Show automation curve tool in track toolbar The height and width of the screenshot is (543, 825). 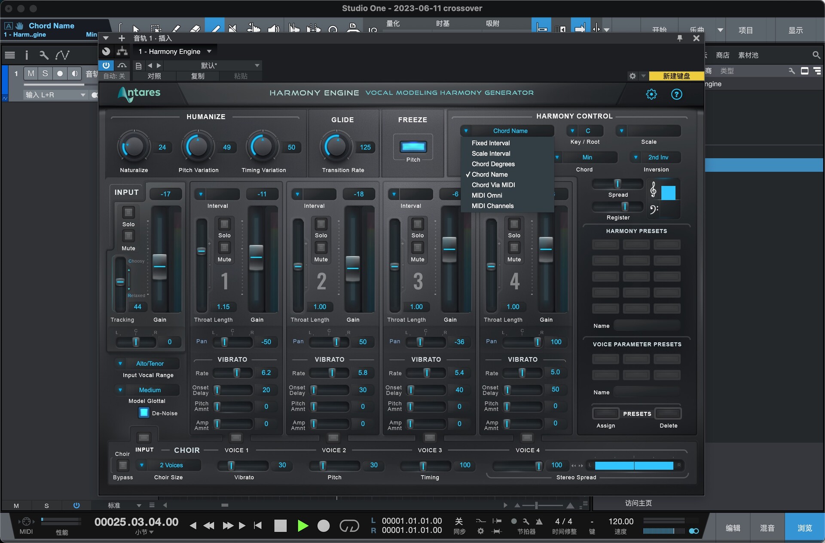62,55
